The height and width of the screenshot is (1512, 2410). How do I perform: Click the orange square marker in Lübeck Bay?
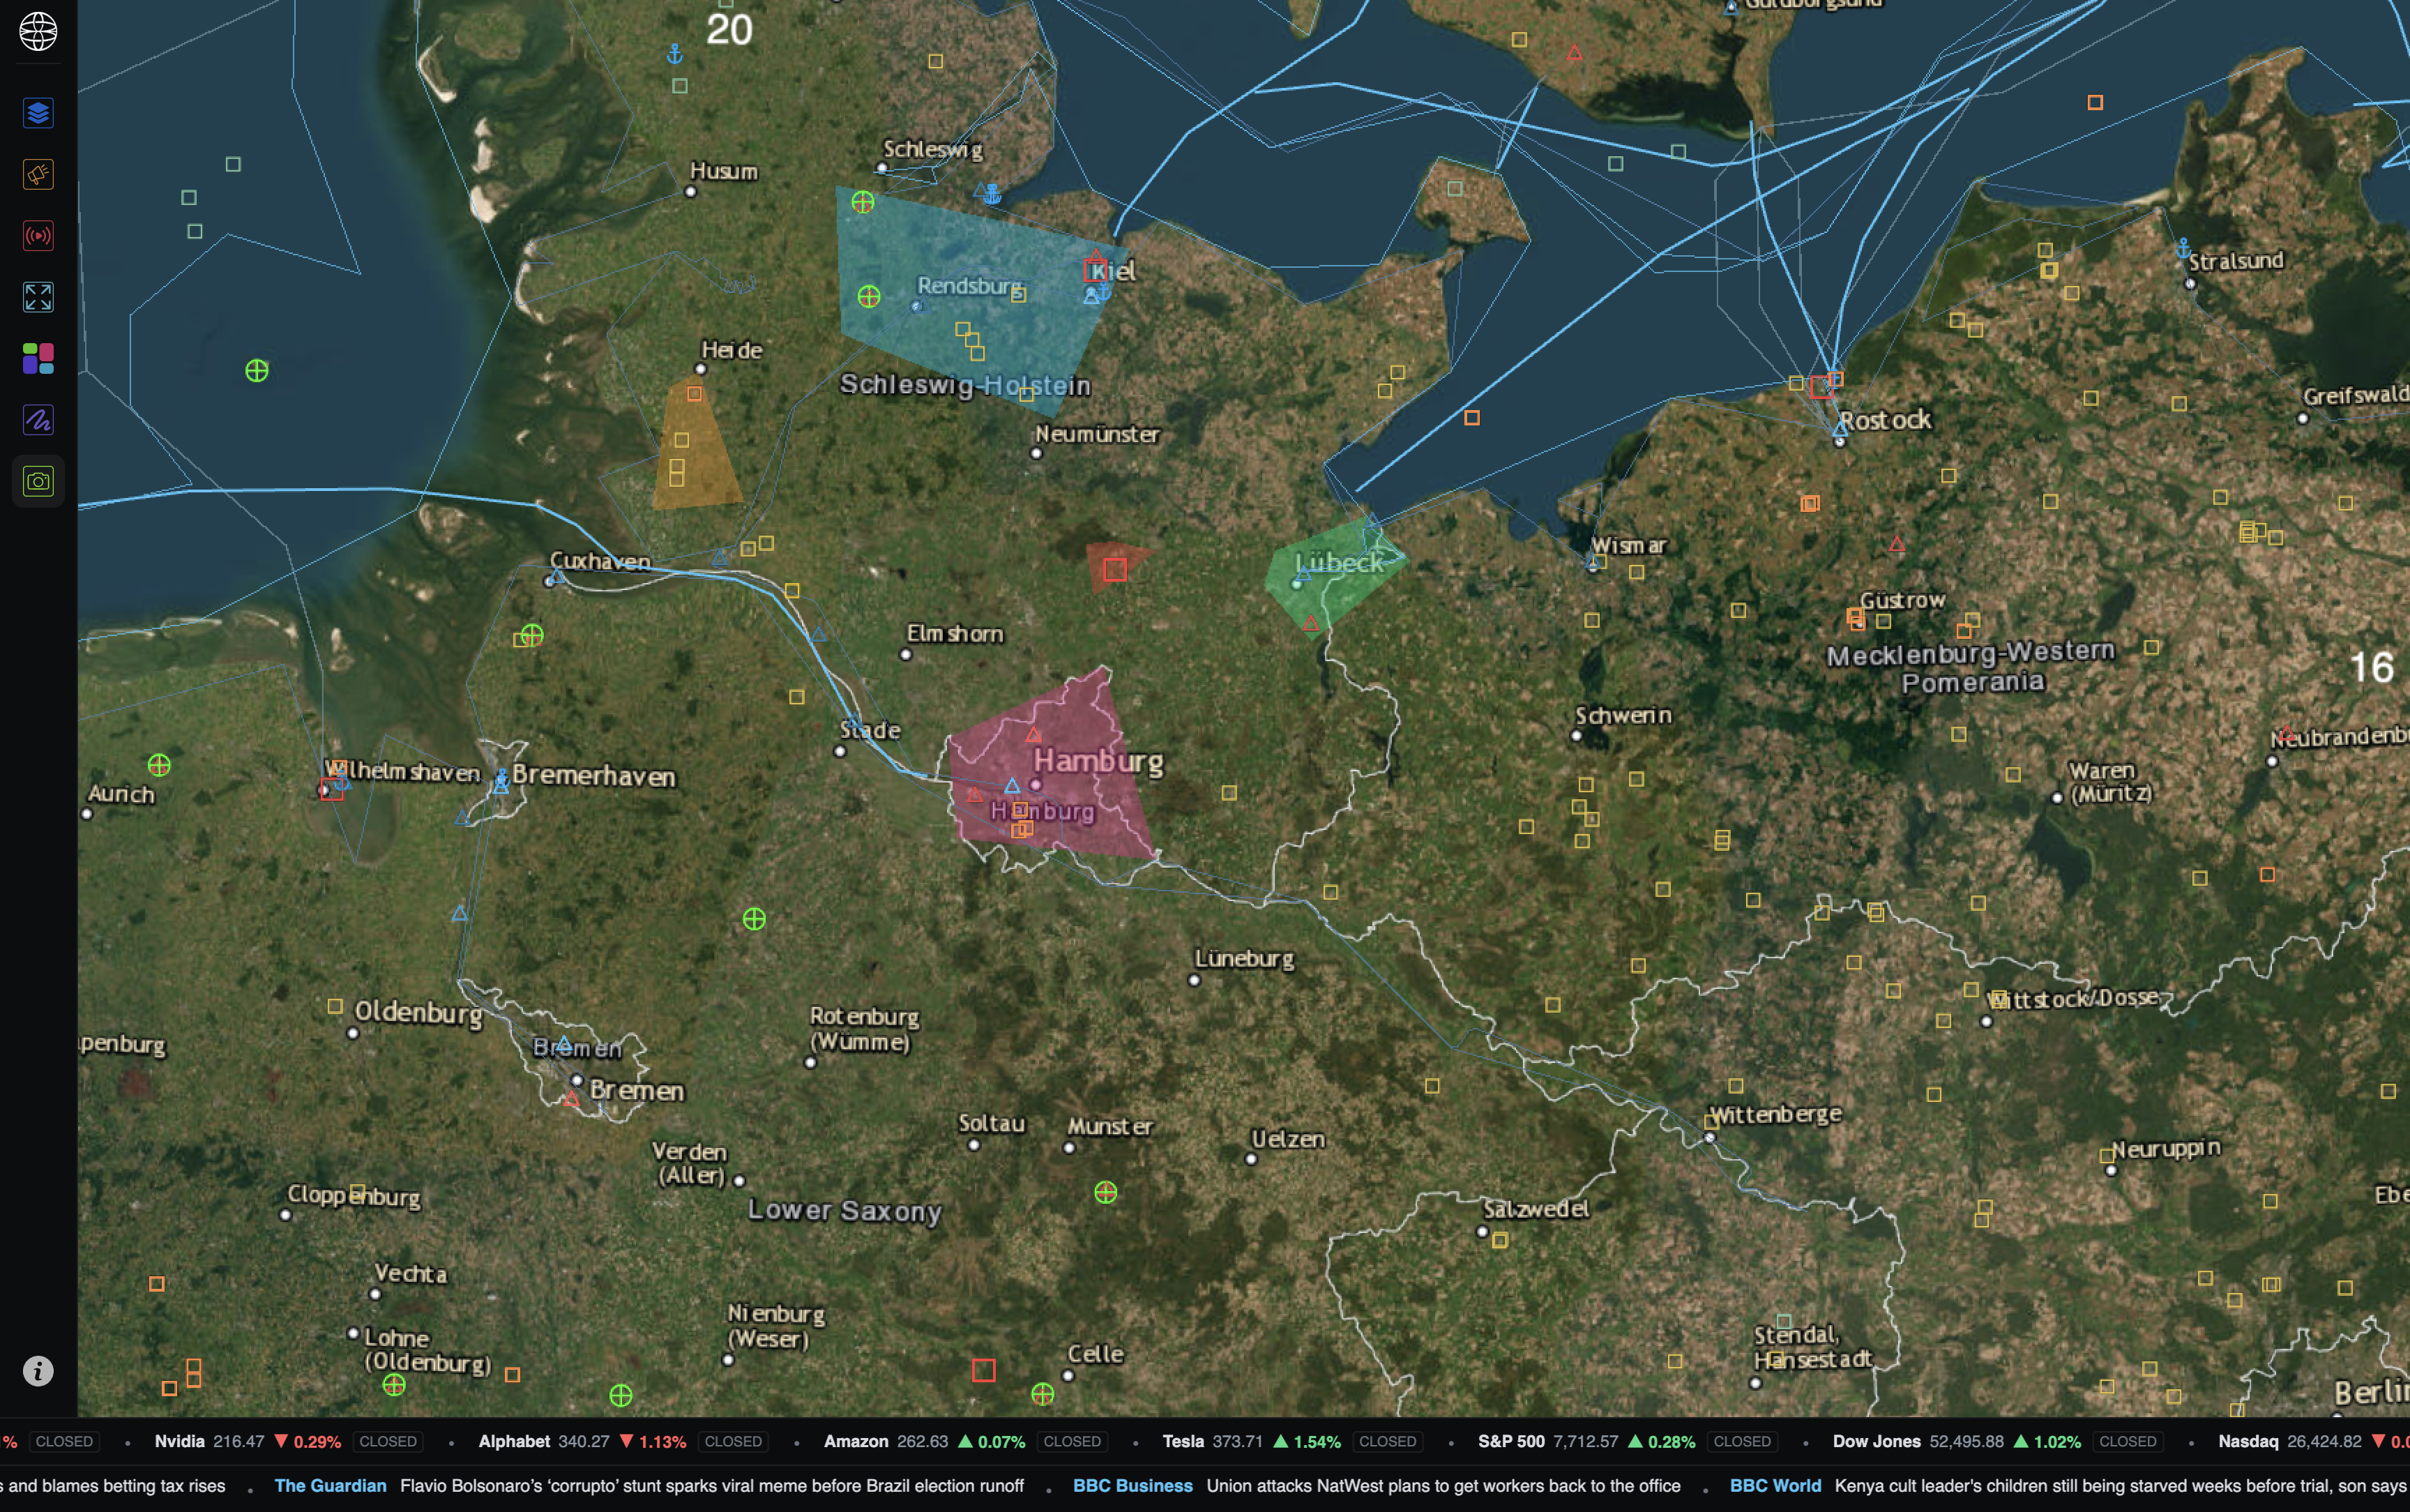[1472, 418]
